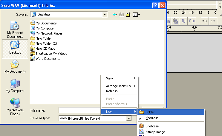
Task: Click the Back arrow in the save dialog
Action: [115, 15]
